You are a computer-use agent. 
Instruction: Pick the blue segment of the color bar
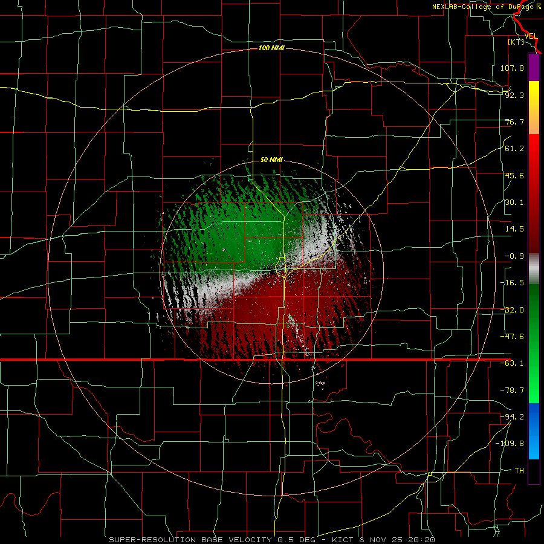tap(534, 431)
